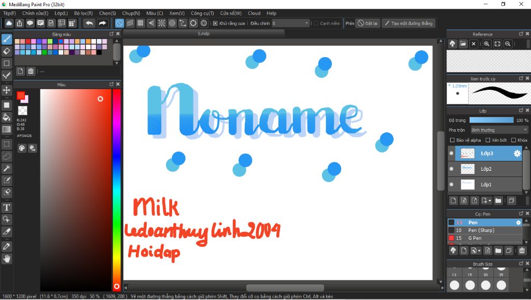Hide the Lớp3 layer
The height and width of the screenshot is (300, 531).
coord(452,153)
